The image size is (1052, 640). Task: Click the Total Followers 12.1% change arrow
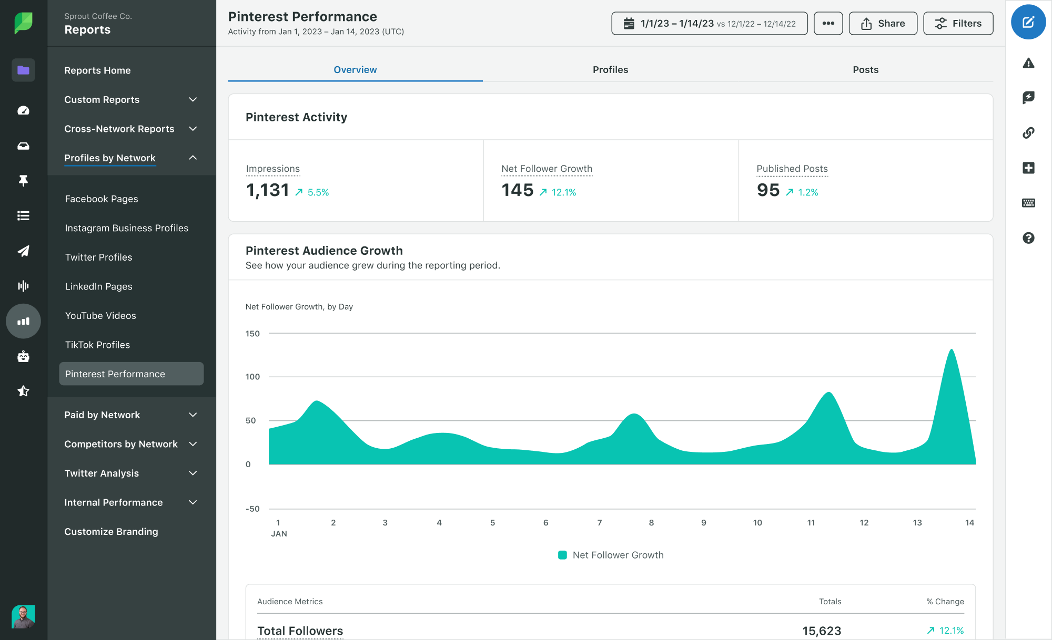930,631
